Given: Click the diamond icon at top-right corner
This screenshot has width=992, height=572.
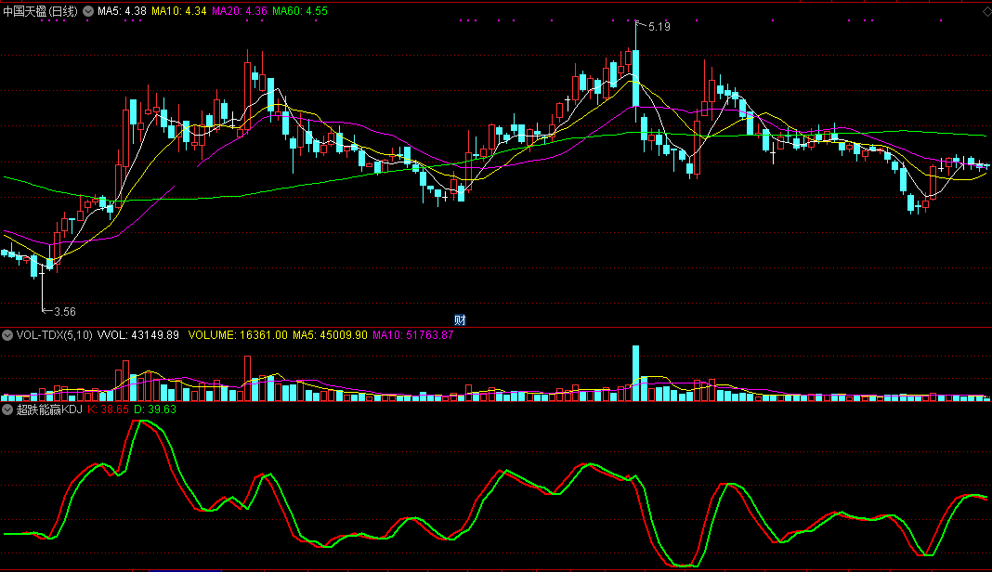Looking at the screenshot, I should point(985,11).
